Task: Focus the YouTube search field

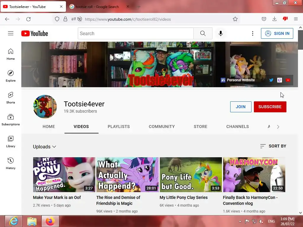Action: [136, 33]
